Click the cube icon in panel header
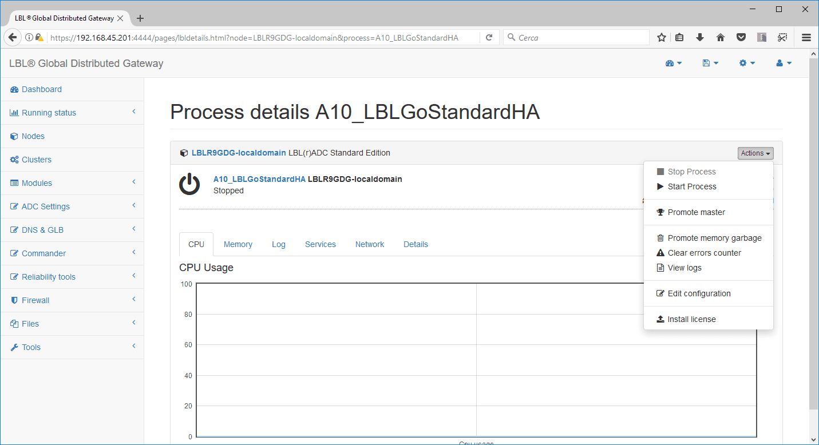Viewport: 819px width, 445px height. pyautogui.click(x=184, y=153)
